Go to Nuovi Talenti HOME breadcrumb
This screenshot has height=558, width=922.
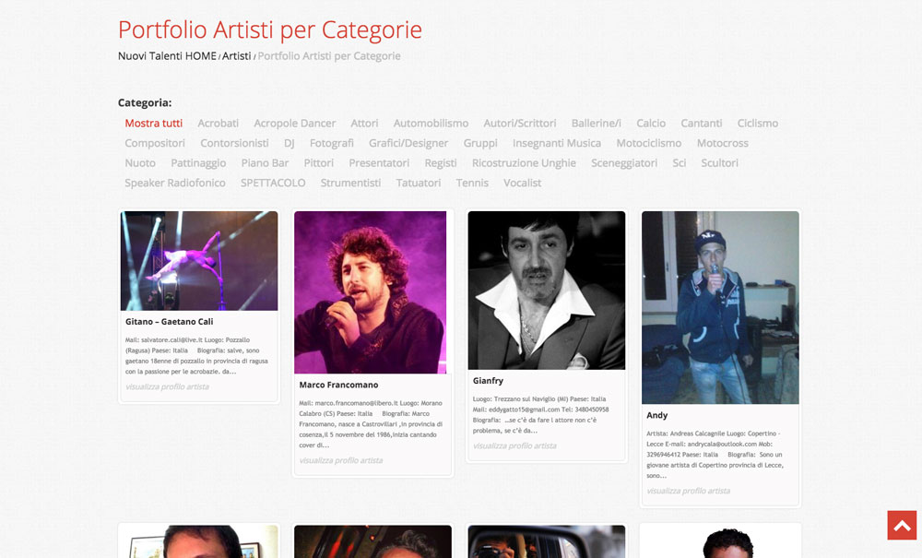[167, 56]
